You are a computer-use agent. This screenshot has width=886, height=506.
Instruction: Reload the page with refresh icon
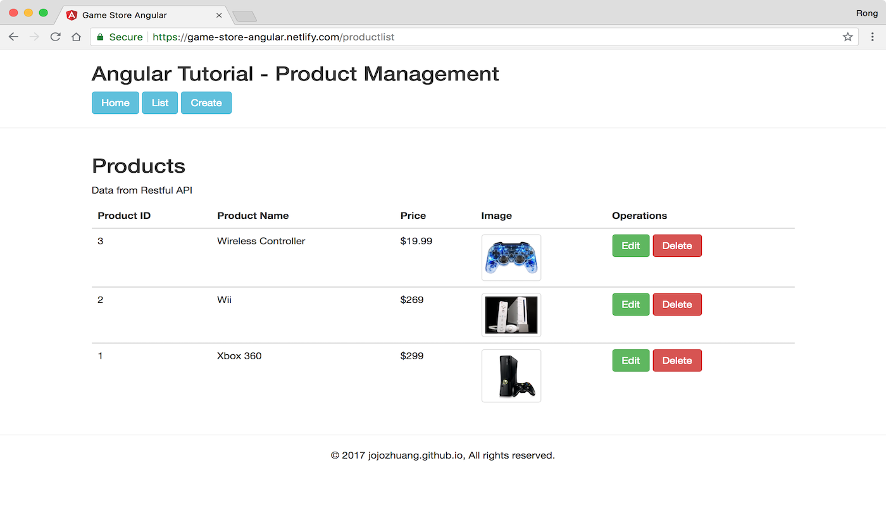point(55,37)
